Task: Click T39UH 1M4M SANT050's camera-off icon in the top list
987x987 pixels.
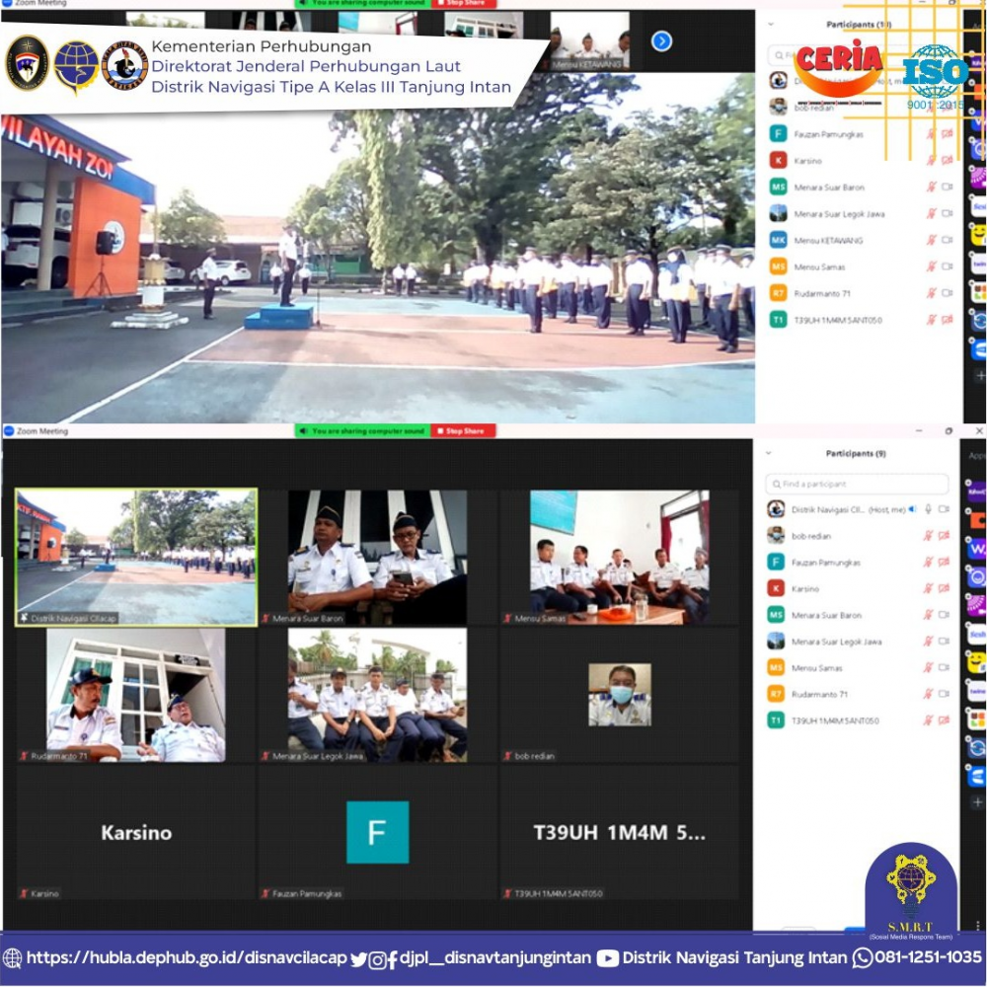Action: coord(947,320)
